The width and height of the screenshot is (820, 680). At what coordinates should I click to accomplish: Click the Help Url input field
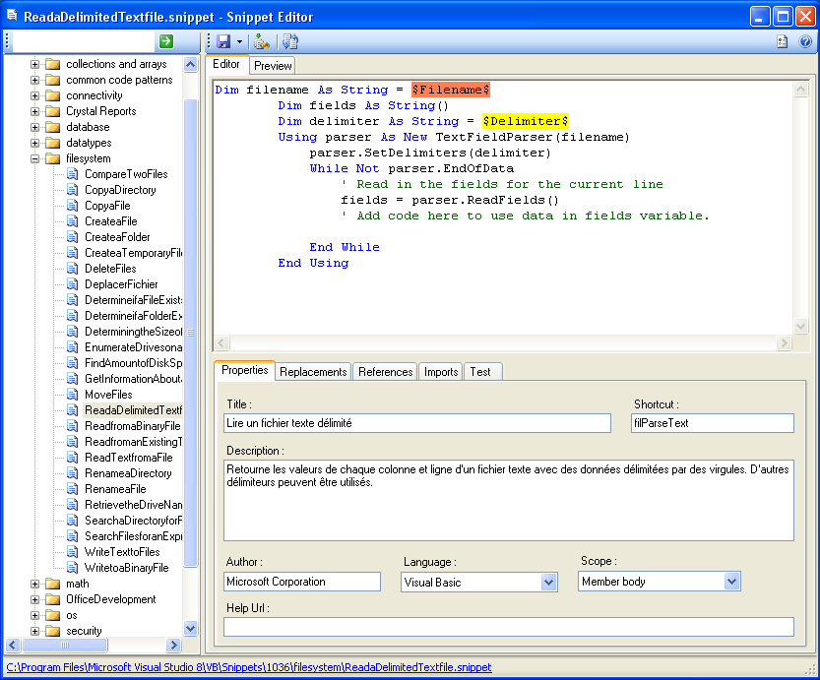[509, 627]
